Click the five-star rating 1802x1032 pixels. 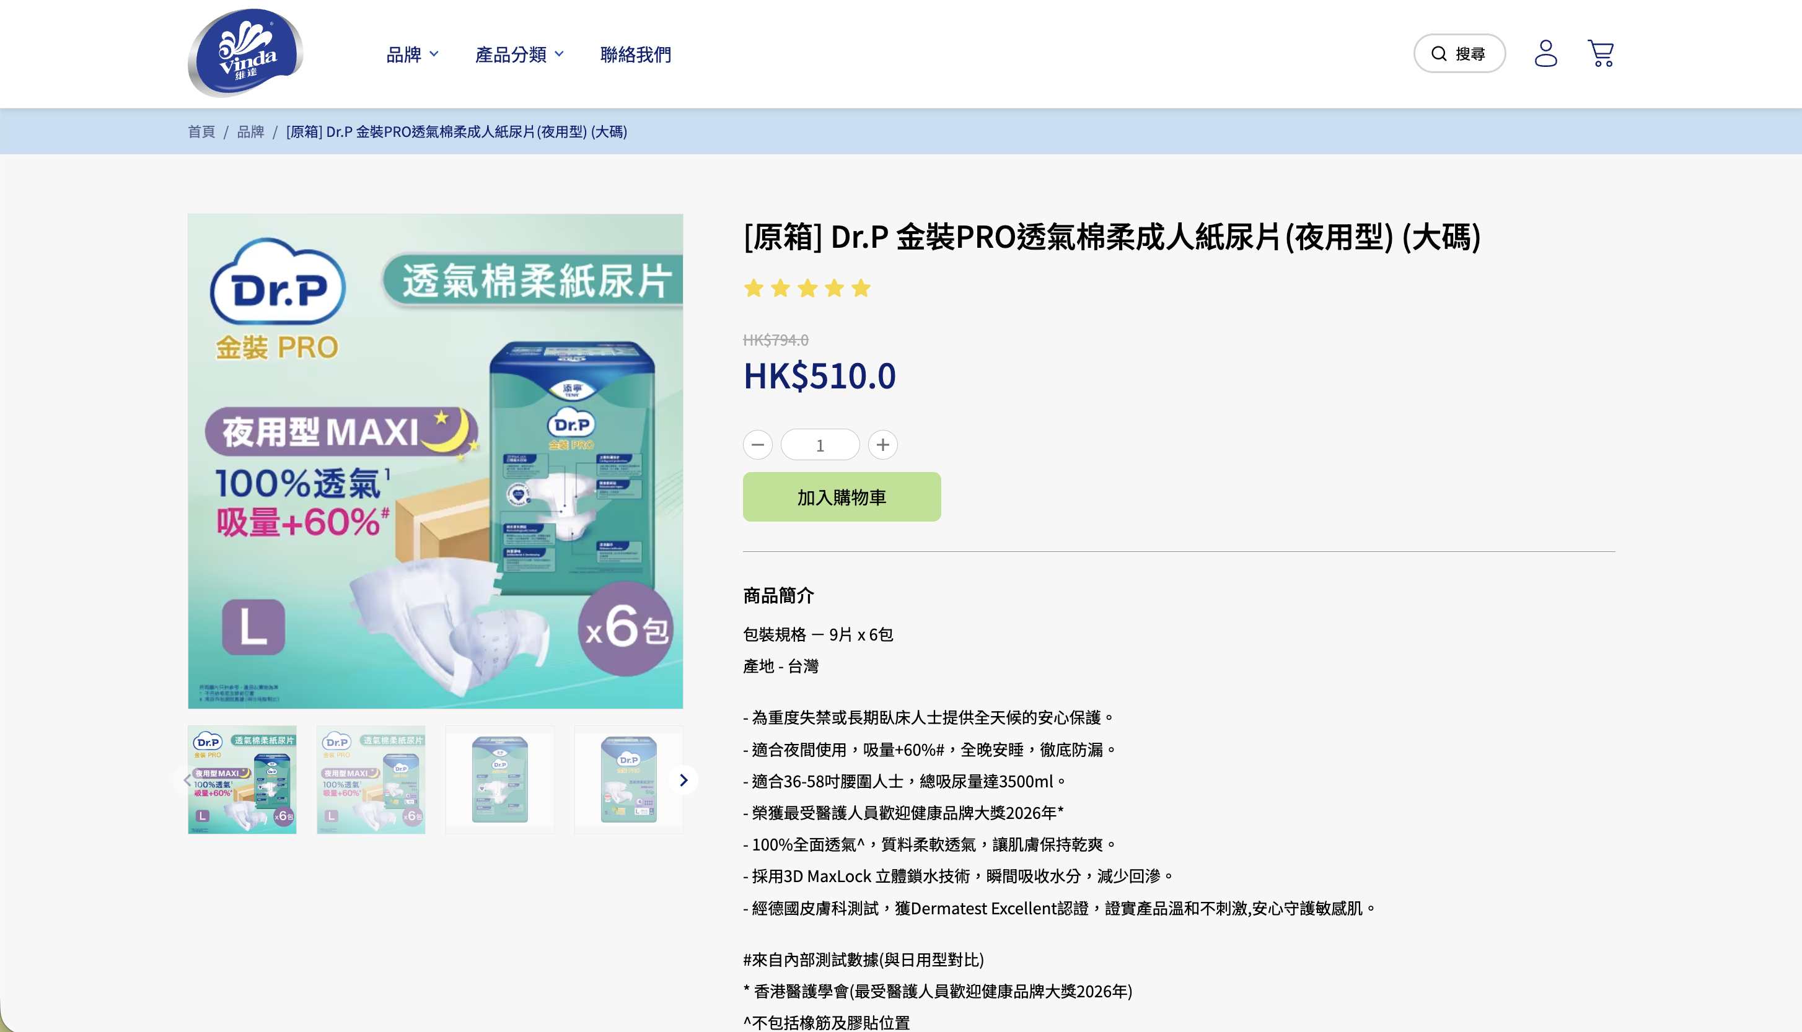coord(807,288)
